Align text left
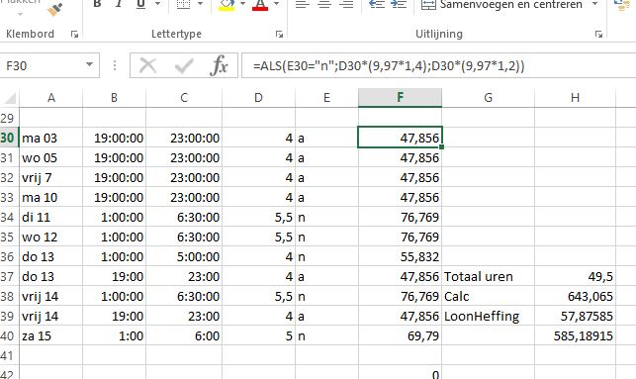636x379 pixels. click(303, 4)
